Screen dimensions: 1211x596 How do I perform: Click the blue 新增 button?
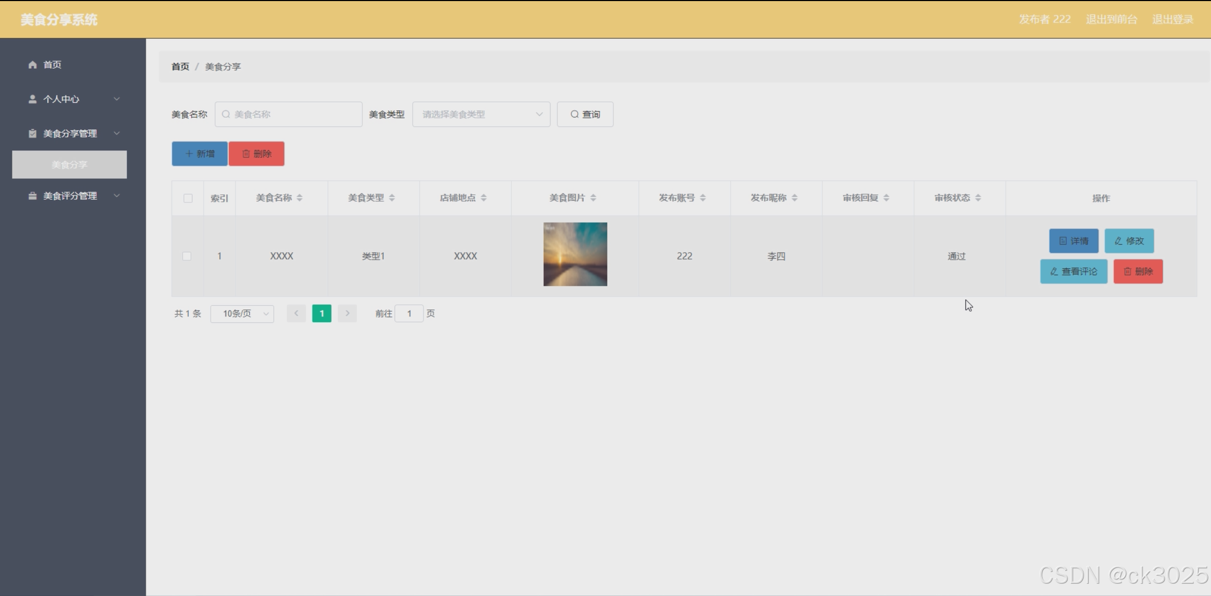tap(199, 154)
